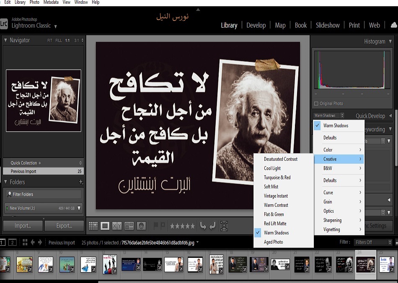Open the Metadata menu

click(51, 2)
